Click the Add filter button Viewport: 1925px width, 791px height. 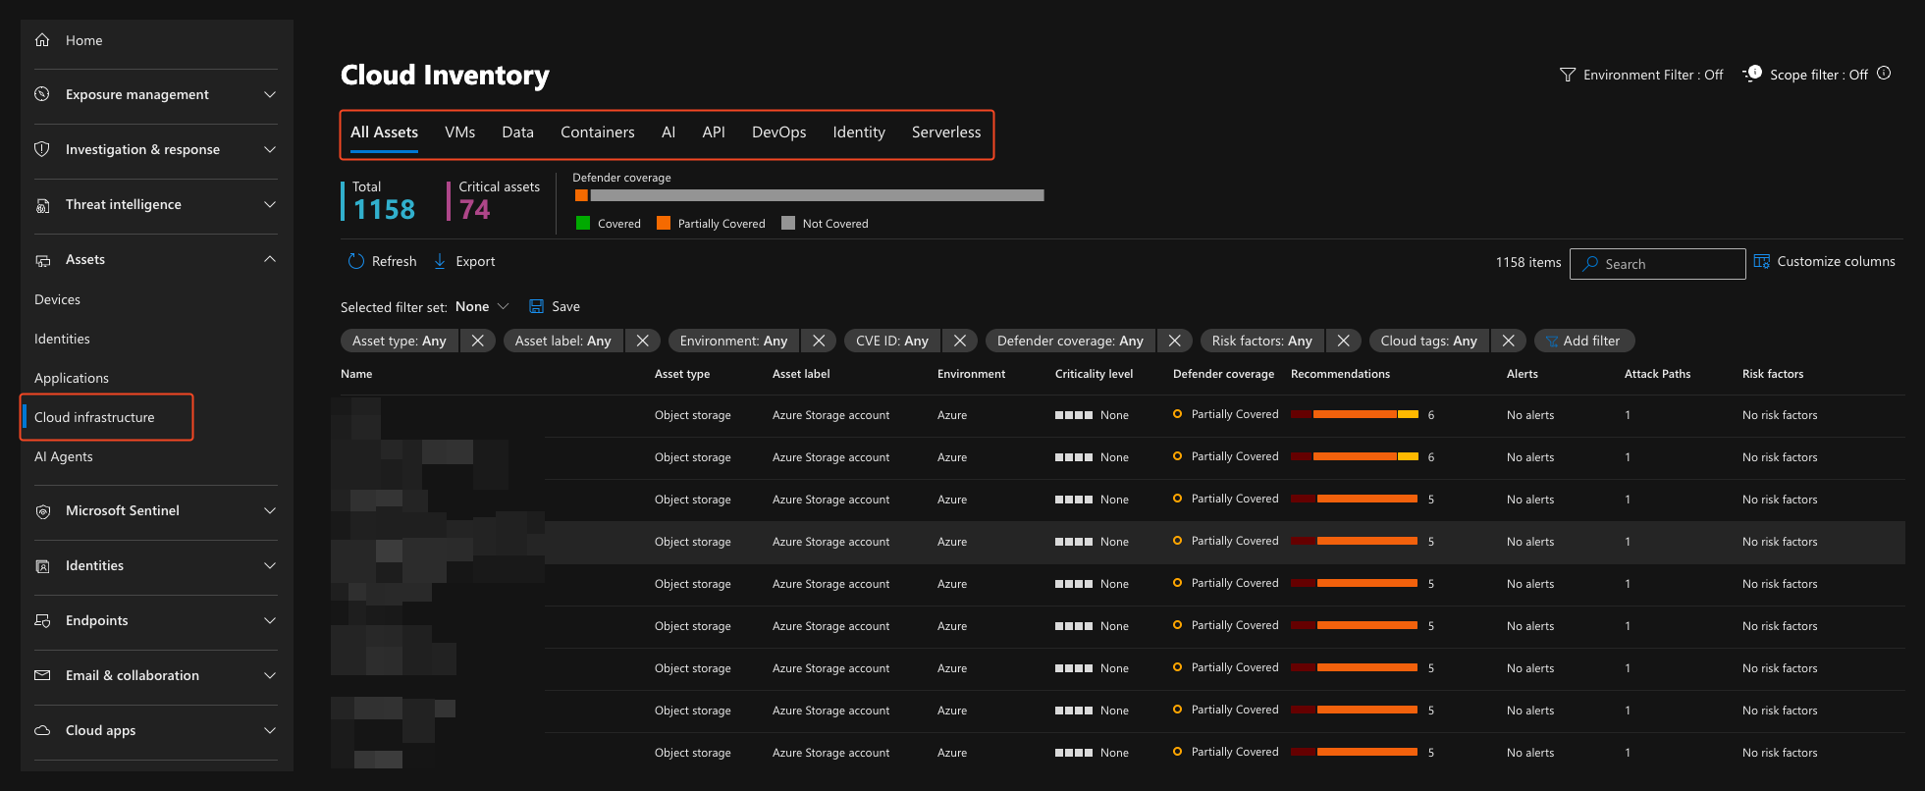(1582, 341)
